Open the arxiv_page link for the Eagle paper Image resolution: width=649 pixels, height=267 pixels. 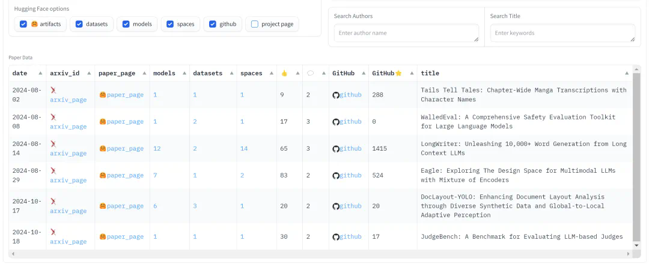[x=68, y=180]
